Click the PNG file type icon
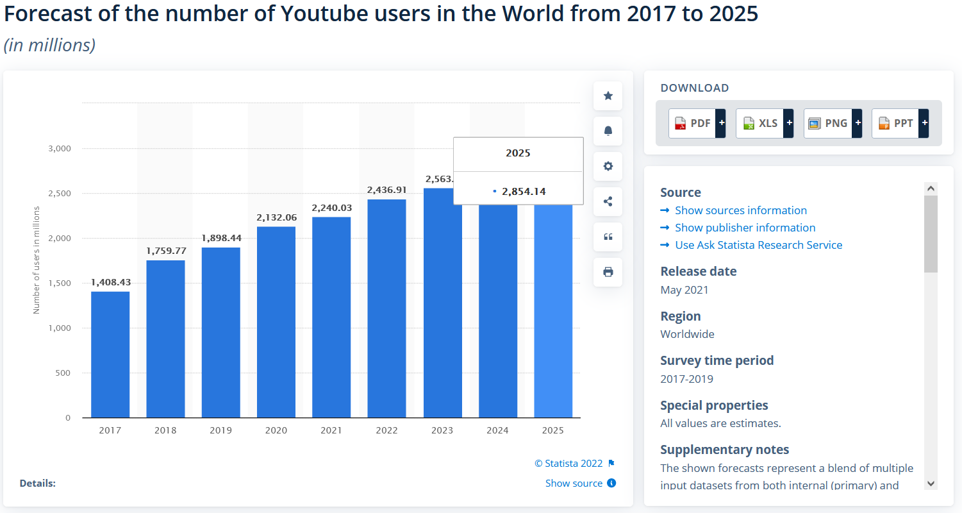 coord(815,124)
